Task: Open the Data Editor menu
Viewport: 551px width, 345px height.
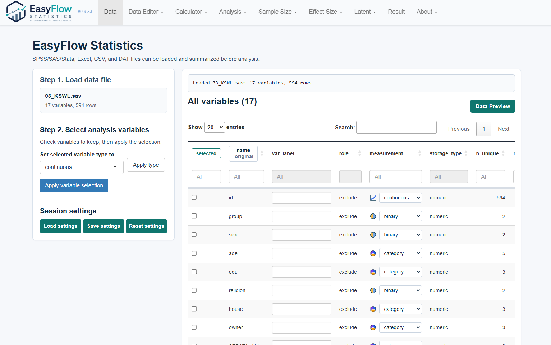Action: coord(146,12)
